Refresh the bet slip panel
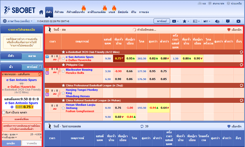 (40, 74)
